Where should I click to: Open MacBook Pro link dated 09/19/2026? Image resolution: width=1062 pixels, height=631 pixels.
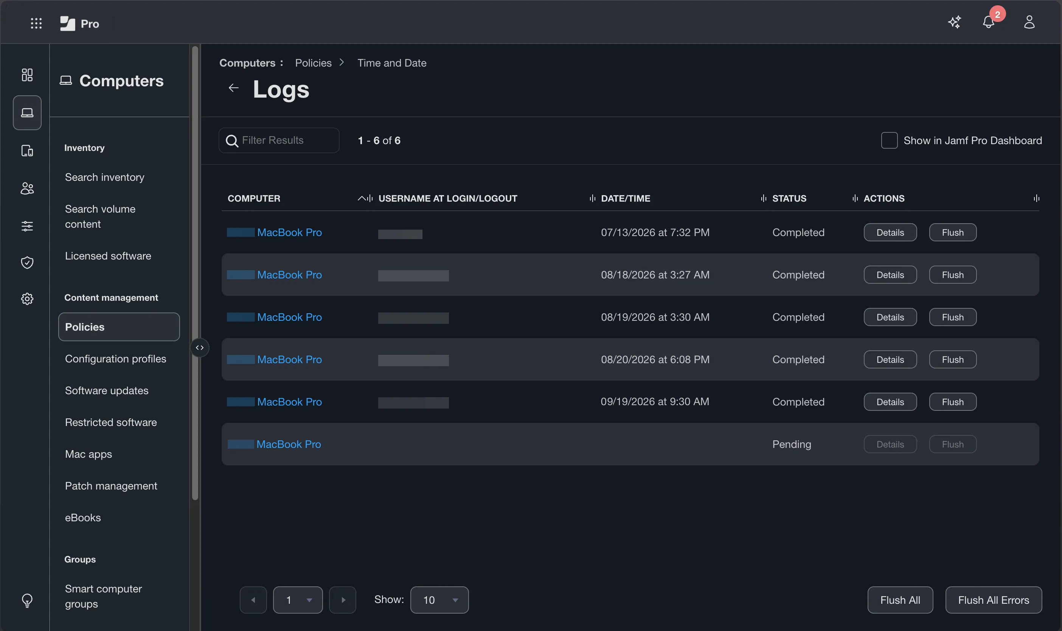click(289, 402)
